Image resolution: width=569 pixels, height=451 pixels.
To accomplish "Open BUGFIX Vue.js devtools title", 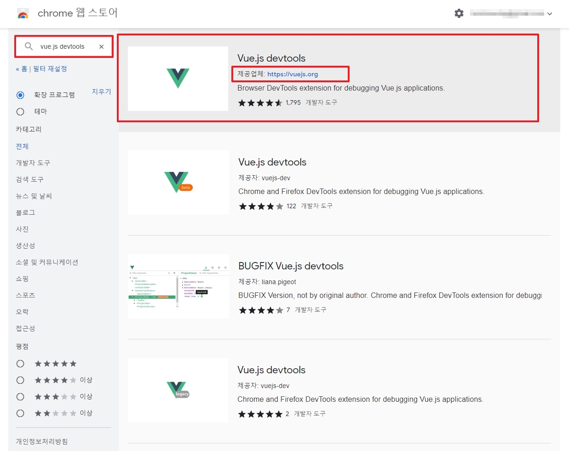I will 291,266.
